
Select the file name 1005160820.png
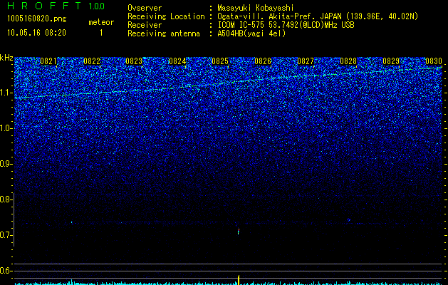37,19
